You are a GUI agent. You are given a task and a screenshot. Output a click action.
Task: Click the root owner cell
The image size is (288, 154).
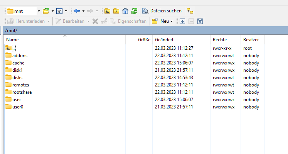pyautogui.click(x=248, y=48)
